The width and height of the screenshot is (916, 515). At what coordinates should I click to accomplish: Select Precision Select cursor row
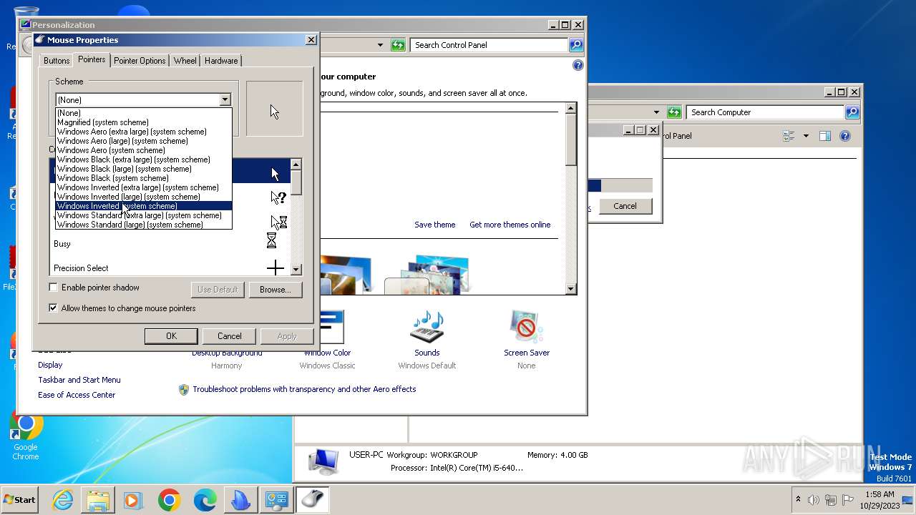(170, 268)
